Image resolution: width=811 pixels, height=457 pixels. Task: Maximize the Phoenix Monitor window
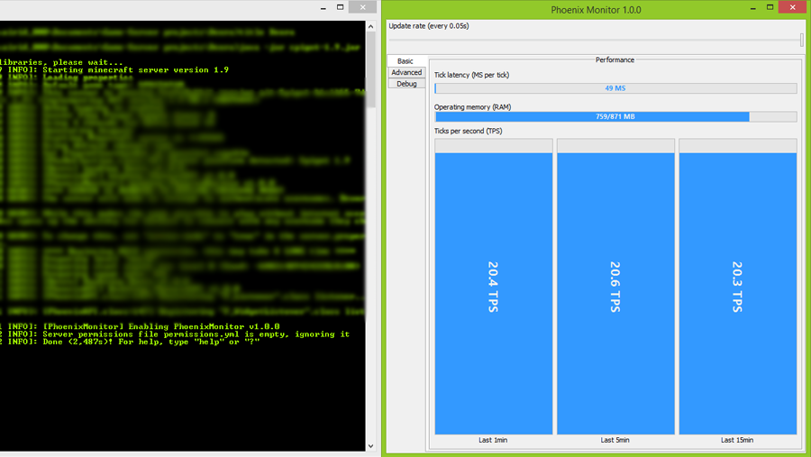pyautogui.click(x=770, y=7)
